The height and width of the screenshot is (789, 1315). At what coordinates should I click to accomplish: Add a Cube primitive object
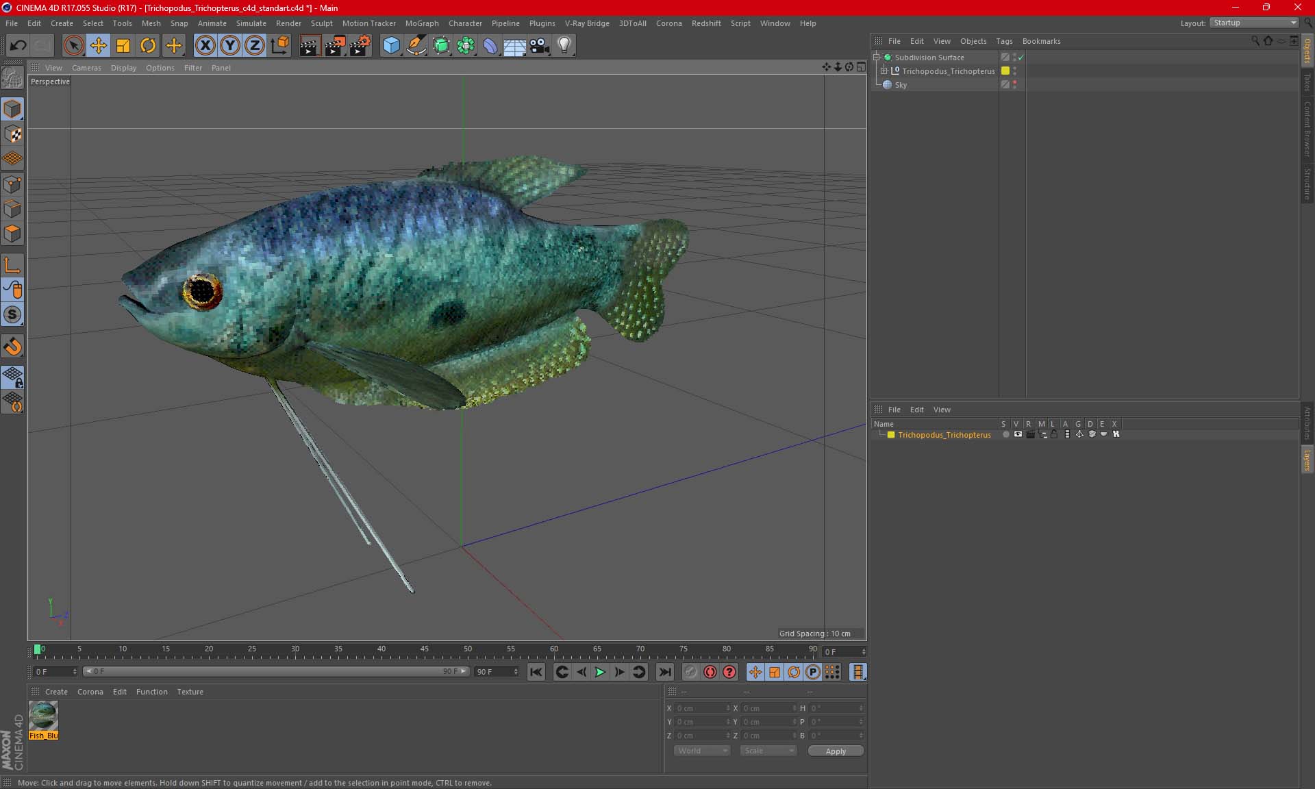[x=391, y=46]
